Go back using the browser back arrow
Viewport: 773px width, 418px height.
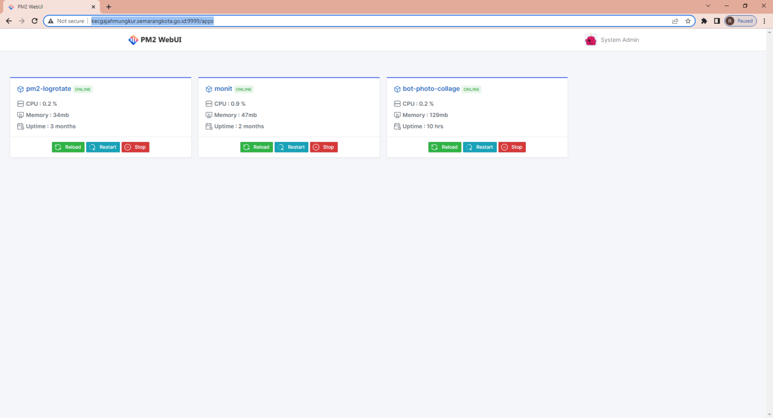[x=9, y=21]
